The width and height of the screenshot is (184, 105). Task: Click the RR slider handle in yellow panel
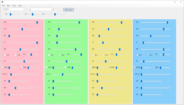point(120,50)
